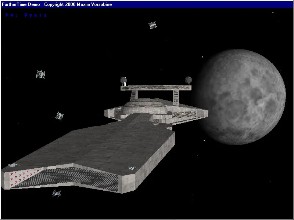Click the left support pylon of the tower
The height and width of the screenshot is (220, 294).
(x=134, y=95)
